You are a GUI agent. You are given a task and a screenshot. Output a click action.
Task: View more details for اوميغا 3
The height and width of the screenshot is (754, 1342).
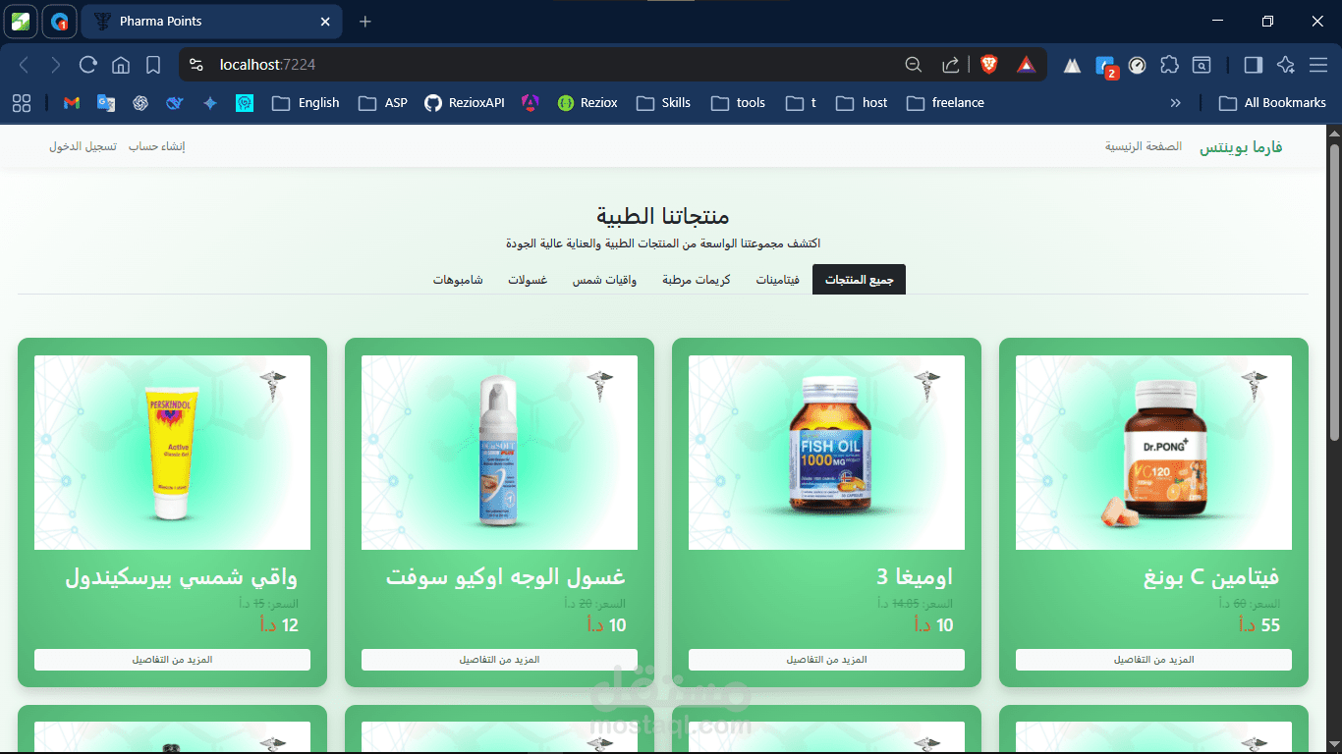(826, 660)
